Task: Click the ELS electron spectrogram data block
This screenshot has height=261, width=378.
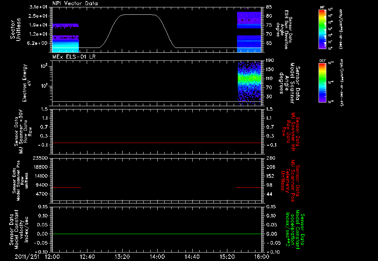Action: [x=249, y=84]
